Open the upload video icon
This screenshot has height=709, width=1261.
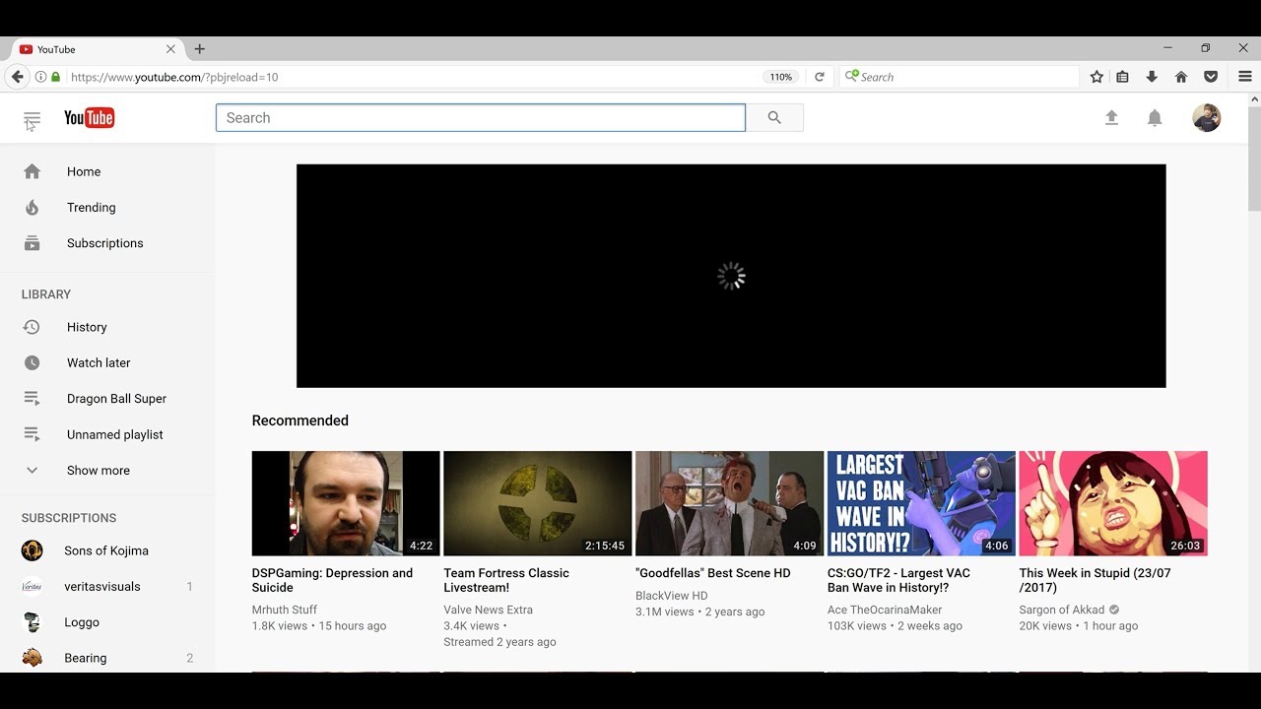point(1111,118)
